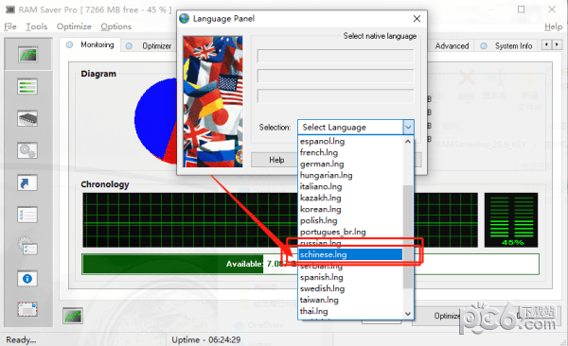Screen dimensions: 568x346
Task: Open the gears settings sidebar icon
Action: 27,150
